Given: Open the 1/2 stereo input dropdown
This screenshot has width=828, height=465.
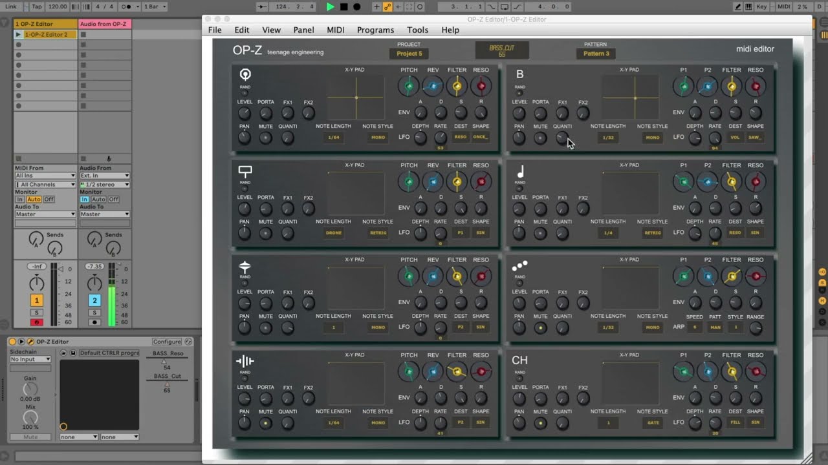Looking at the screenshot, I should click(105, 185).
